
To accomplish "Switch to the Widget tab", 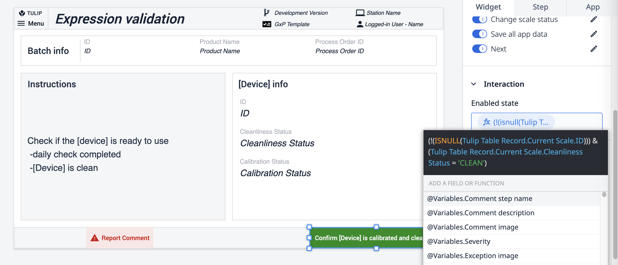I will click(x=488, y=7).
